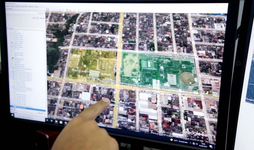Open the taskbar clock and date
The width and height of the screenshot is (254, 150).
tap(203, 145)
